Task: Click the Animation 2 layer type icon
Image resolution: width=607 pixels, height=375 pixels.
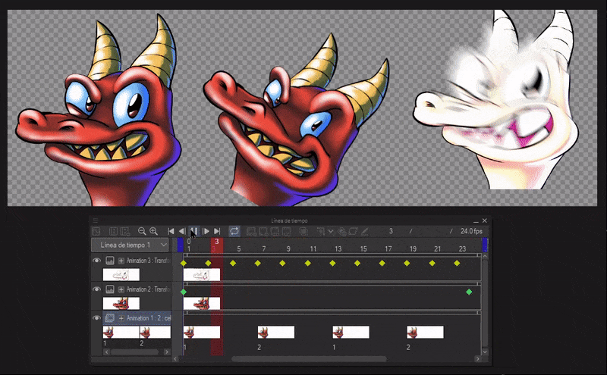Action: pos(110,289)
